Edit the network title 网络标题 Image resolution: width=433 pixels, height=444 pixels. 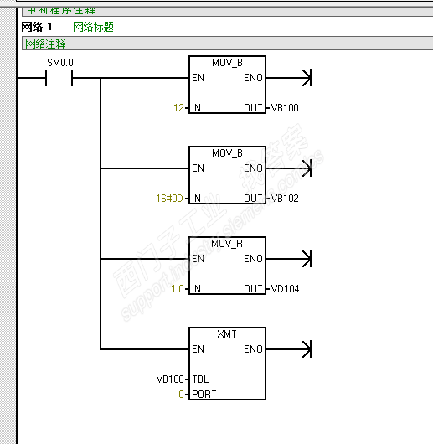[93, 27]
